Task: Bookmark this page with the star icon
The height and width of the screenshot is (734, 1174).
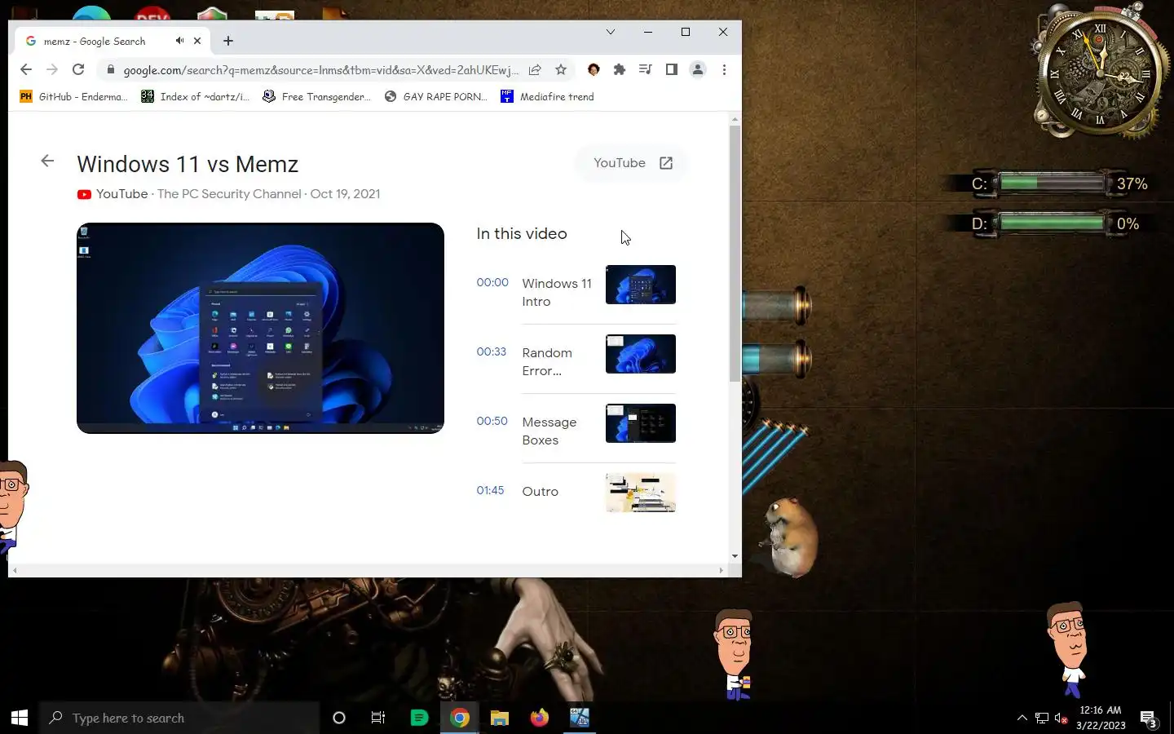Action: [x=561, y=70]
